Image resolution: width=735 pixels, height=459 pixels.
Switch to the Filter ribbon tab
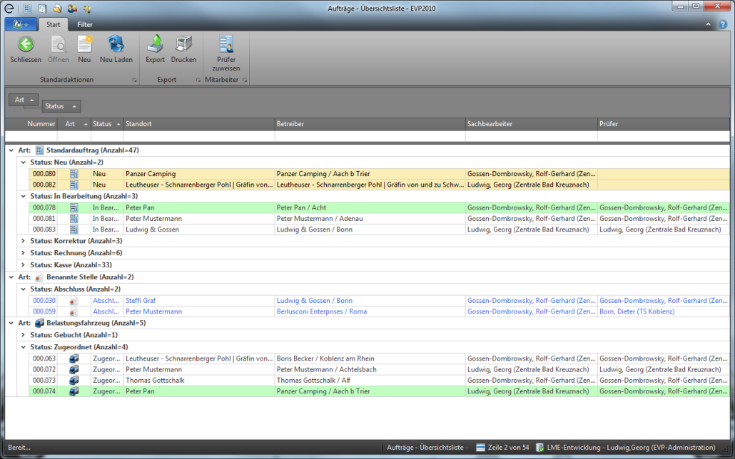85,24
